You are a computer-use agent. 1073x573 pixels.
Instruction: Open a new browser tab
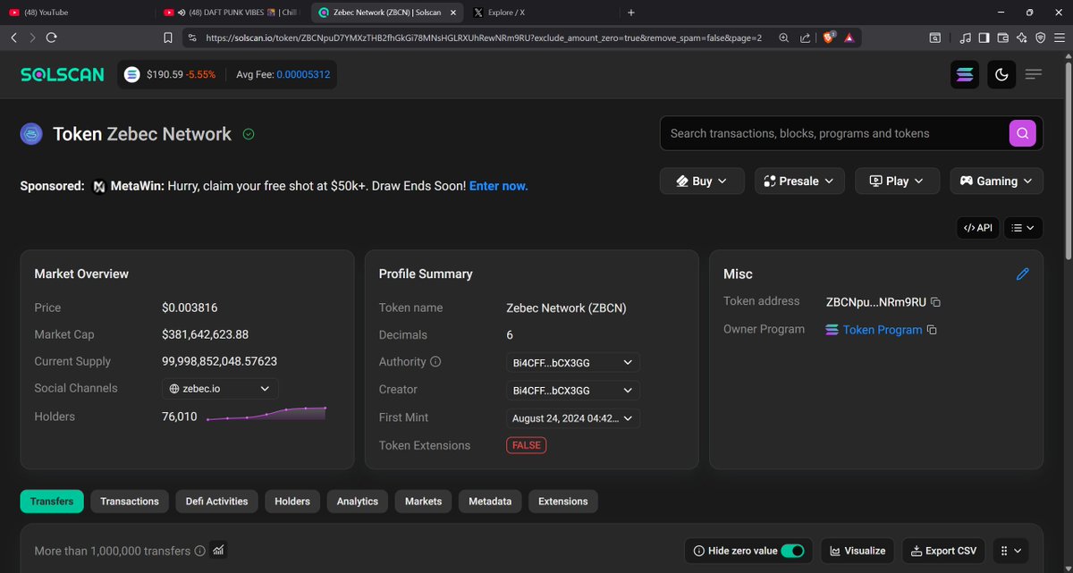631,13
